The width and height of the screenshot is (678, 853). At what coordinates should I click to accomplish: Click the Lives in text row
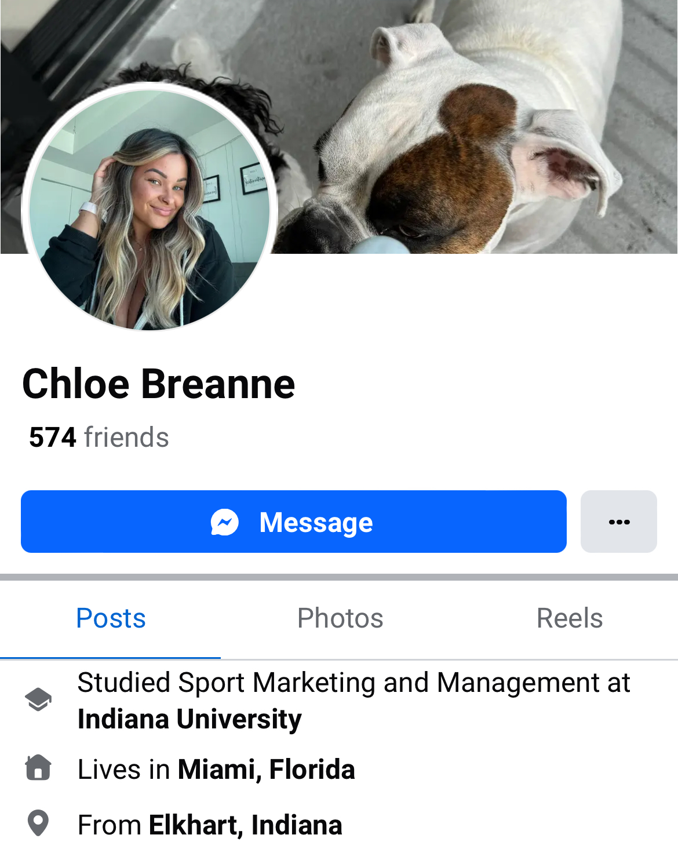(216, 770)
